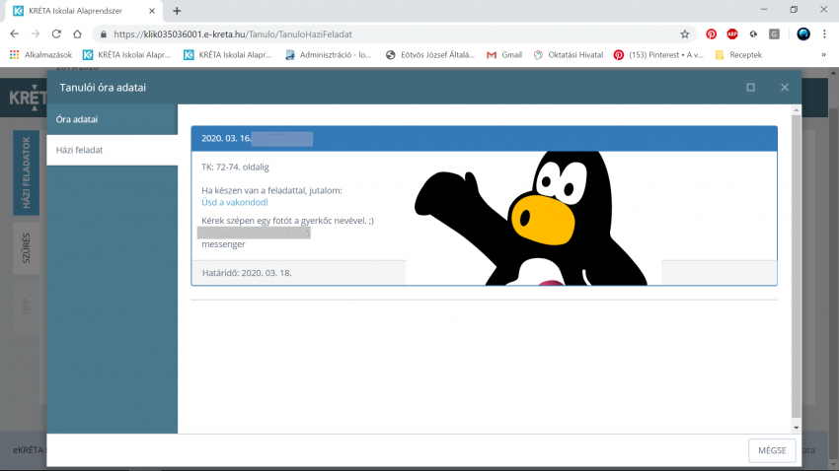View site info via padlock icon

(x=104, y=34)
